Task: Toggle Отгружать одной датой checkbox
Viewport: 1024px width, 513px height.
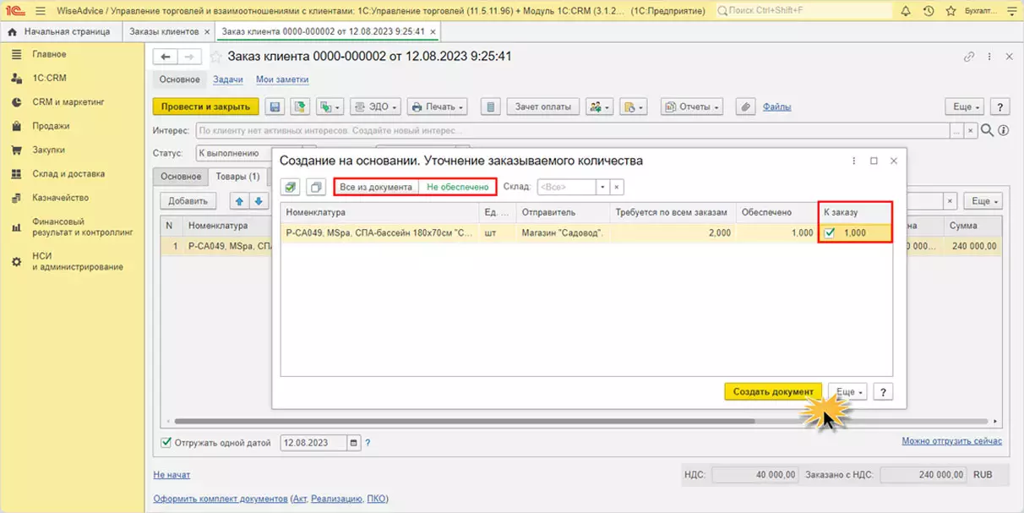Action: (x=166, y=442)
